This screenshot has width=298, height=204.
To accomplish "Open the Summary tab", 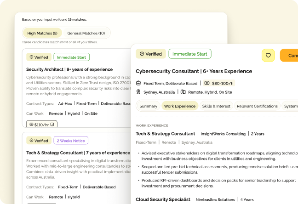I will tap(148, 106).
